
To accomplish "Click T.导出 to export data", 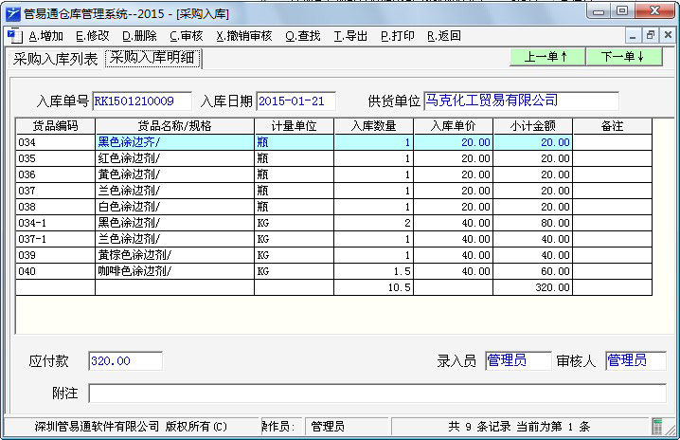I will pyautogui.click(x=350, y=36).
